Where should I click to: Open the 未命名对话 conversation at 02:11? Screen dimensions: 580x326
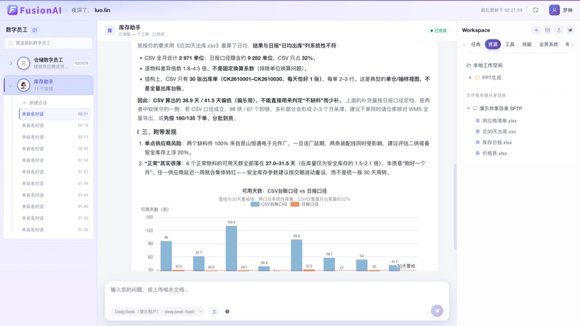pyautogui.click(x=55, y=137)
